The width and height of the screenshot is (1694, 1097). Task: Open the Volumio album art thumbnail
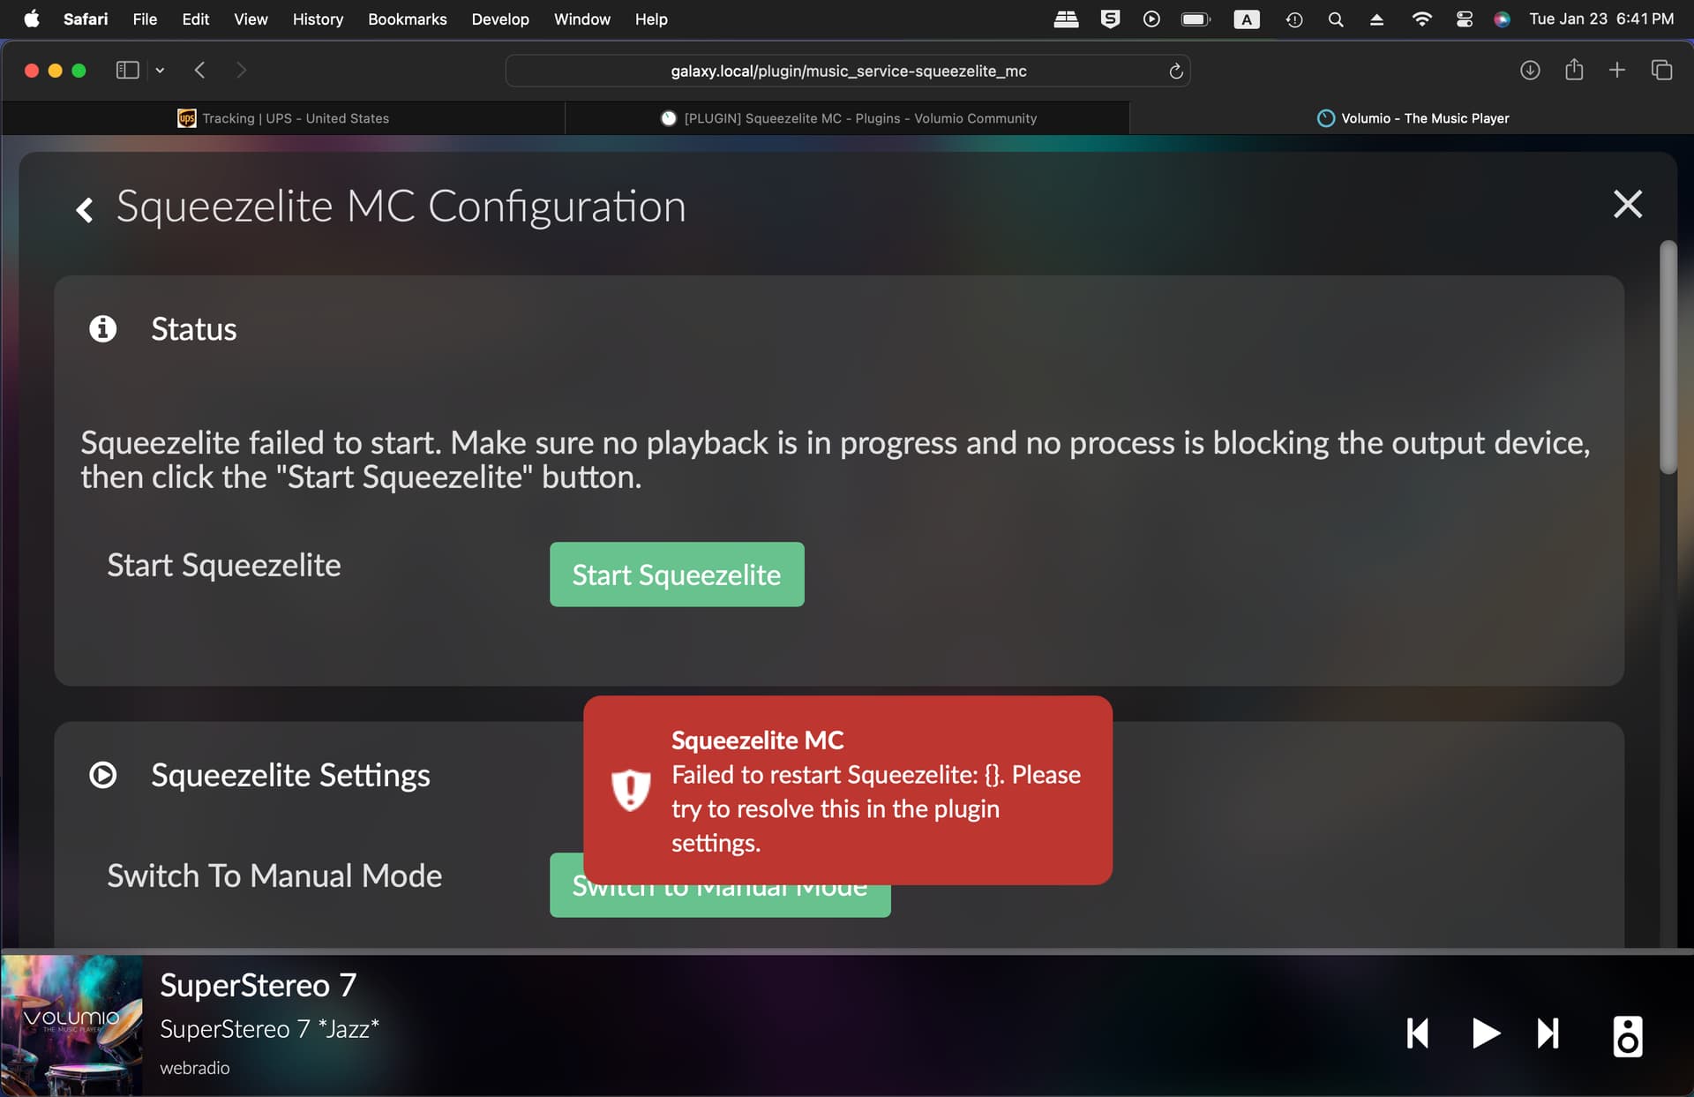(x=71, y=1026)
